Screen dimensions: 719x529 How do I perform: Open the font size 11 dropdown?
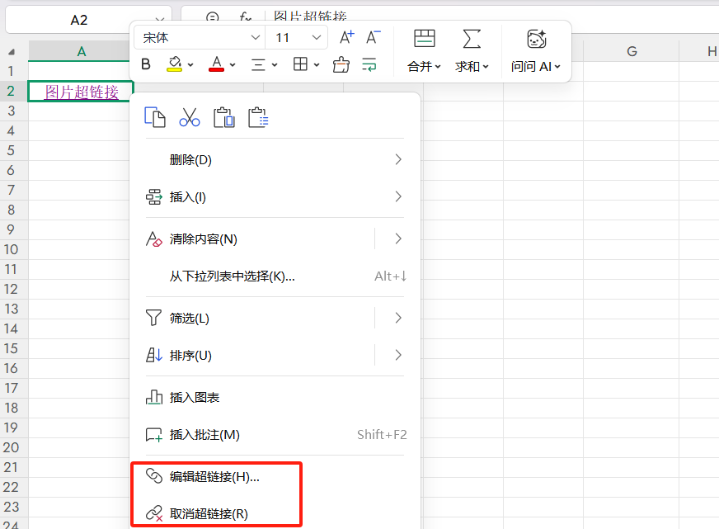point(296,37)
